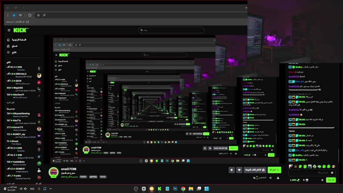The image size is (343, 193).
Task: Open the heart-marked following item in sidebar
Action: 12,52
